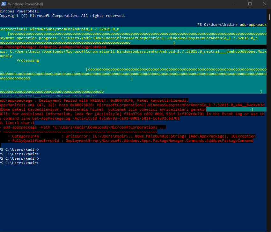Click the 'paketi kaydedilemiyor' error line
This screenshot has width=271, height=232.
[103, 109]
